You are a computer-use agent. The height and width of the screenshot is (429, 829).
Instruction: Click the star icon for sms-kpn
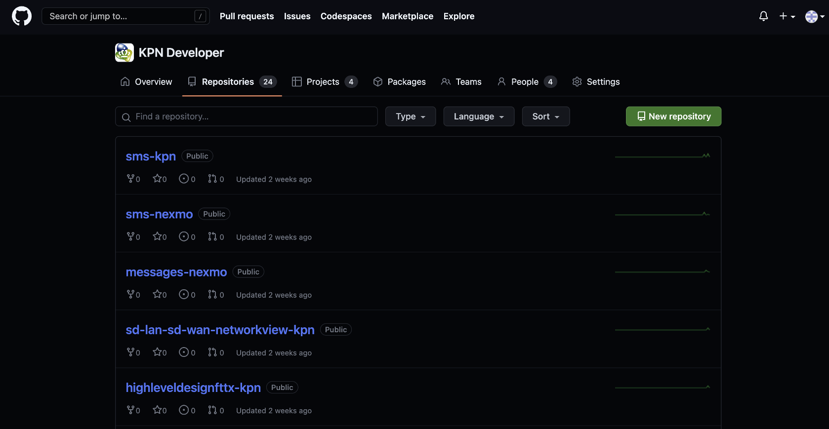(157, 179)
